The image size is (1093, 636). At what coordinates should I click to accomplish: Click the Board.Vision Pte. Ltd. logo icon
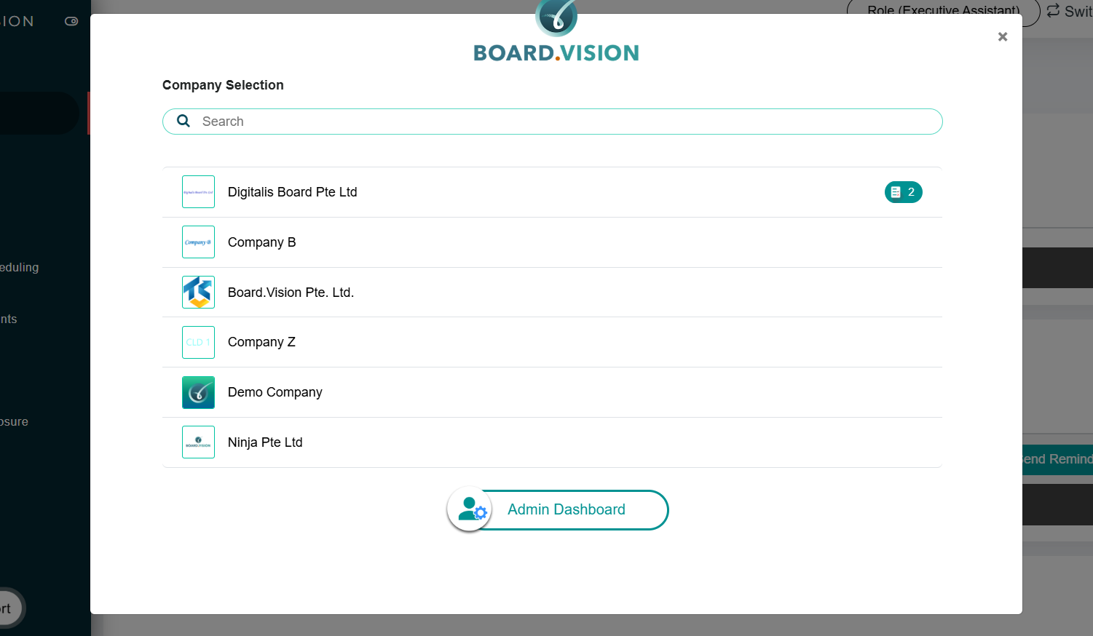point(198,293)
